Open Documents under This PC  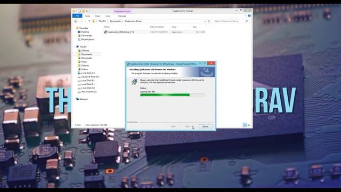[87, 54]
